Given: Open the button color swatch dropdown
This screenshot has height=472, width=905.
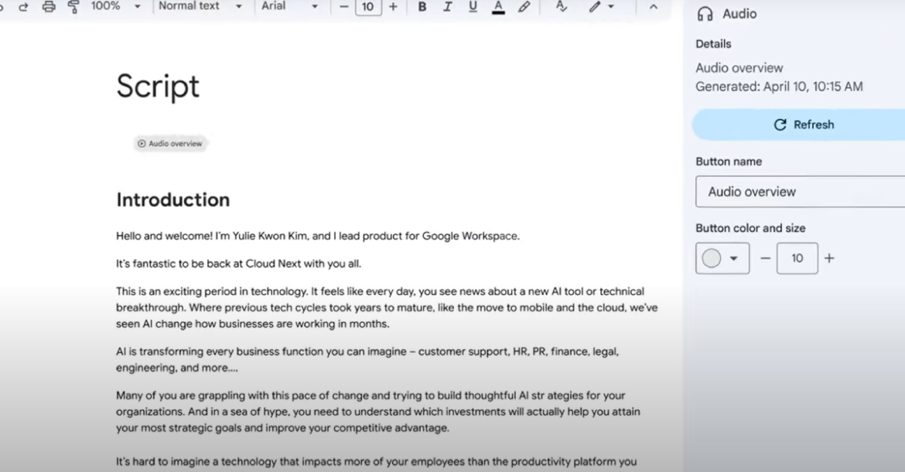Looking at the screenshot, I should coord(722,258).
